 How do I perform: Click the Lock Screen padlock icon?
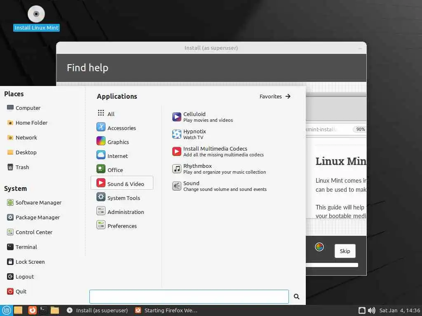10,262
